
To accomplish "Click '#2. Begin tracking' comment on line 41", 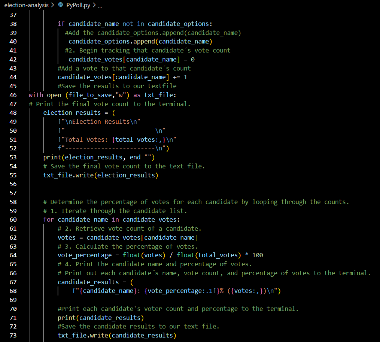I will tap(148, 51).
